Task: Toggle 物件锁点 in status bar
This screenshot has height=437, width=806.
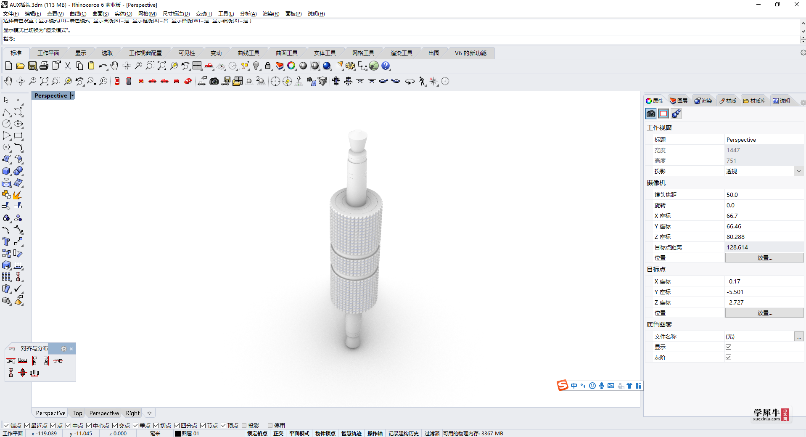Action: [325, 433]
